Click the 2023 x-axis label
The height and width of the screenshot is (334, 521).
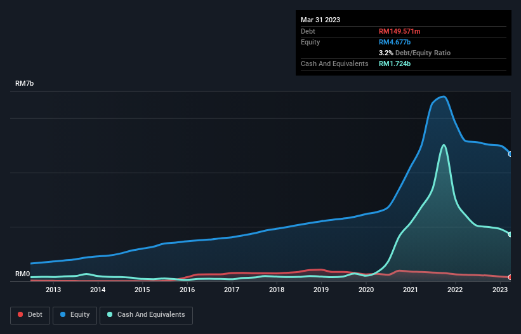point(499,290)
